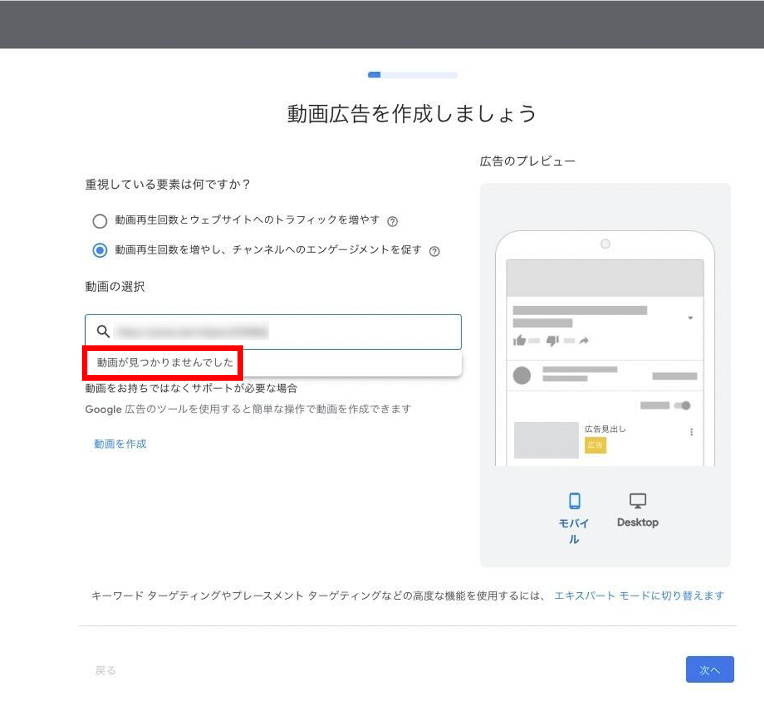764x702 pixels.
Task: Toggle the autoplay switch in phone preview
Action: pyautogui.click(x=682, y=405)
